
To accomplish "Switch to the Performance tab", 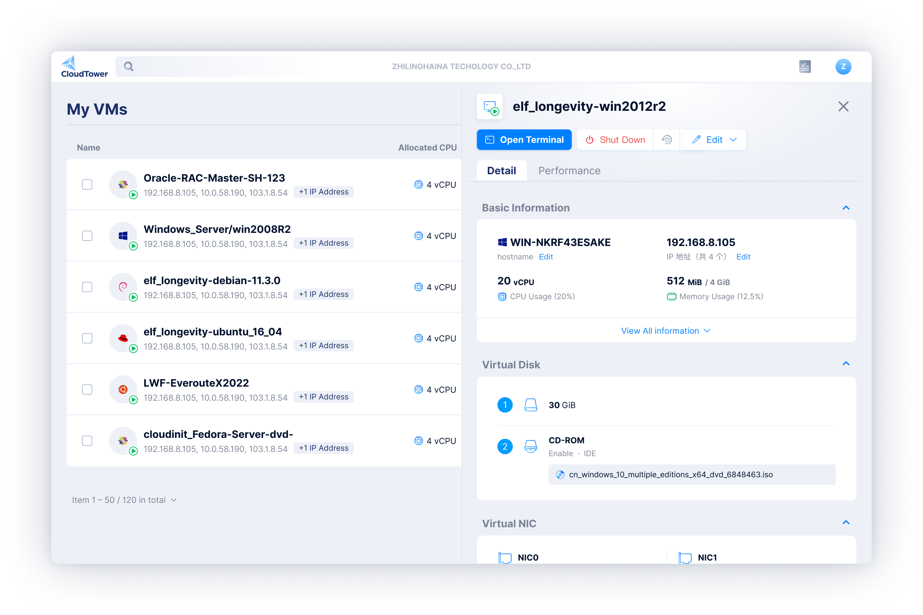I will point(569,171).
